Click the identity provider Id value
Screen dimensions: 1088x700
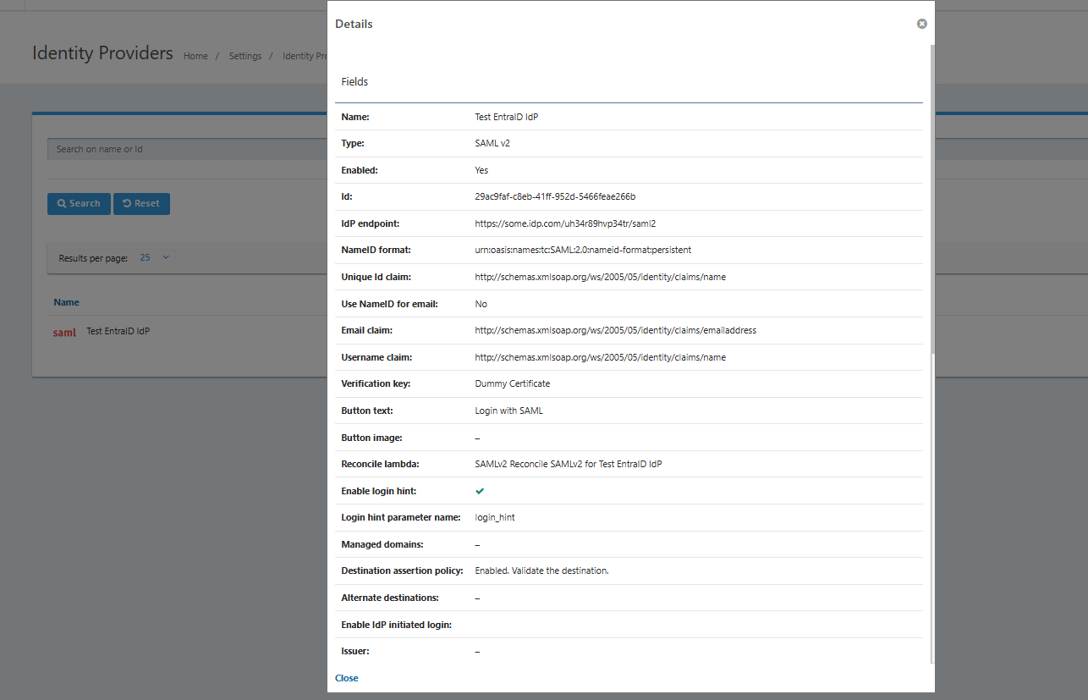555,196
